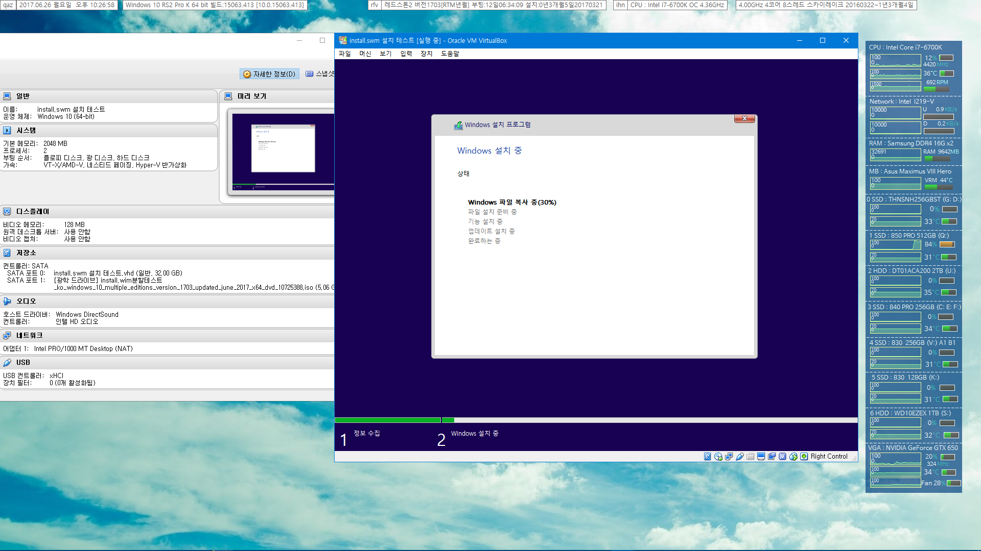The width and height of the screenshot is (981, 551).
Task: Click the 저장소 section disk icon
Action: pyautogui.click(x=7, y=253)
